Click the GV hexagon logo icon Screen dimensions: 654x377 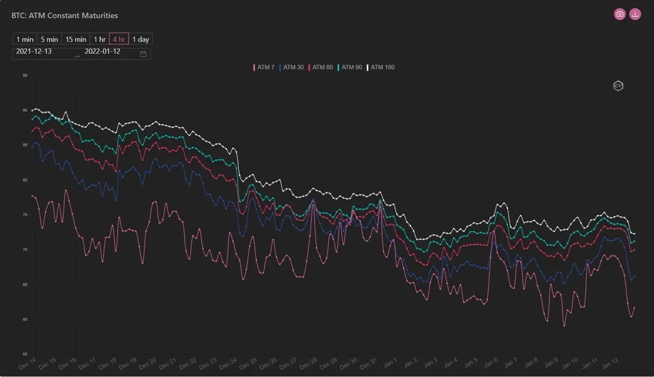[x=618, y=86]
